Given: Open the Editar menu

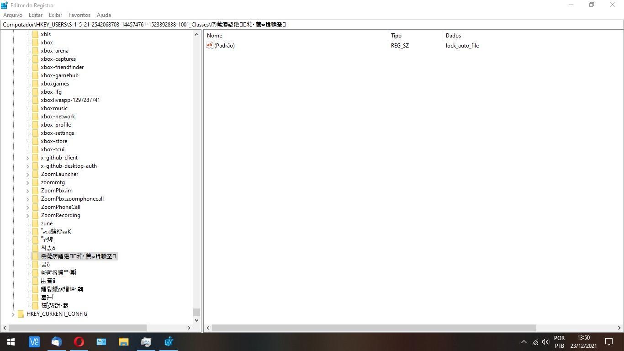Looking at the screenshot, I should tap(36, 15).
